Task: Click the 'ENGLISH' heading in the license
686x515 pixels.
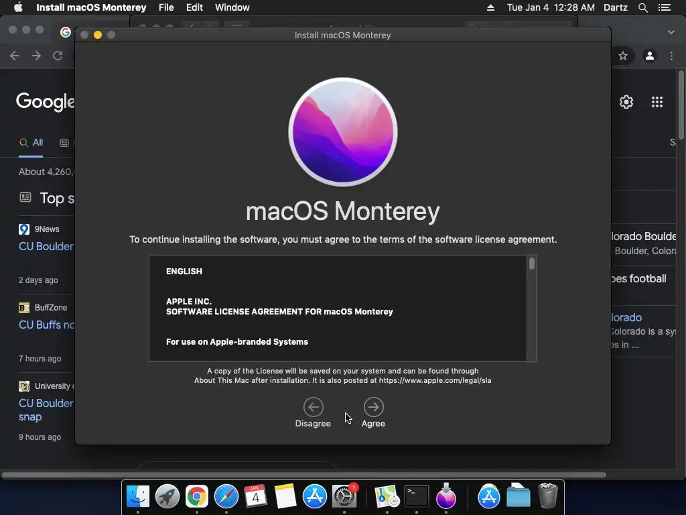Action: click(184, 271)
